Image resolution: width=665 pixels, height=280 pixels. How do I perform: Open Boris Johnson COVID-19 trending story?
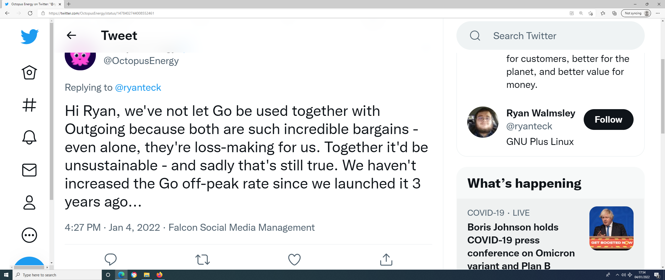click(x=521, y=246)
